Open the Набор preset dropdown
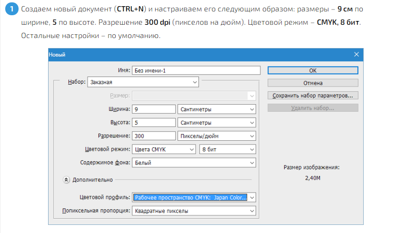The height and width of the screenshot is (233, 397). coord(143,82)
